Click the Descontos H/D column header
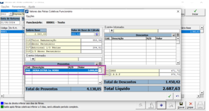Image resolution: width=209 pixels, height=111 pixels. point(151,38)
